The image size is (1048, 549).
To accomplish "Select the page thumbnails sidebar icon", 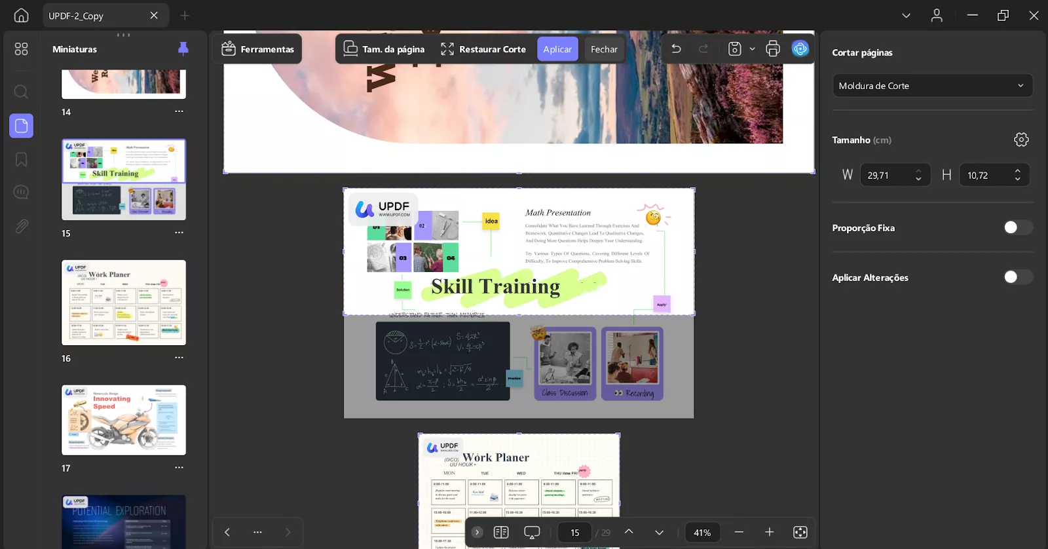I will pyautogui.click(x=21, y=125).
